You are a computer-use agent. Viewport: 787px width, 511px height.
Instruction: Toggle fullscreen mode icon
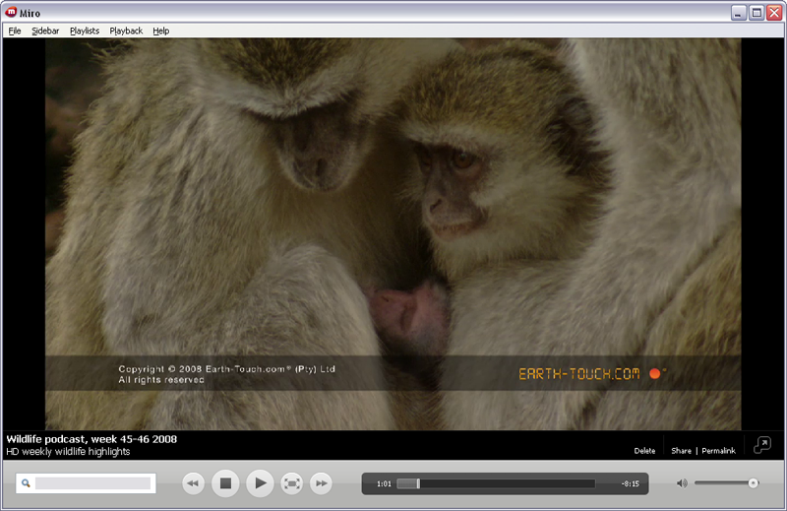pyautogui.click(x=291, y=483)
